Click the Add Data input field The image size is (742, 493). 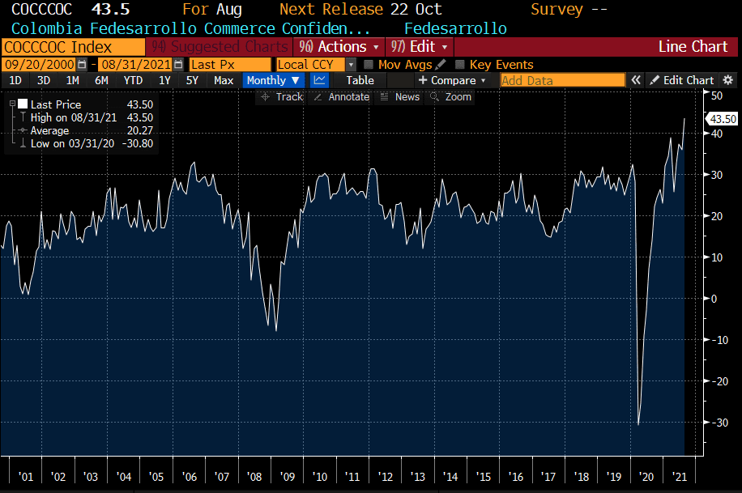coord(562,80)
